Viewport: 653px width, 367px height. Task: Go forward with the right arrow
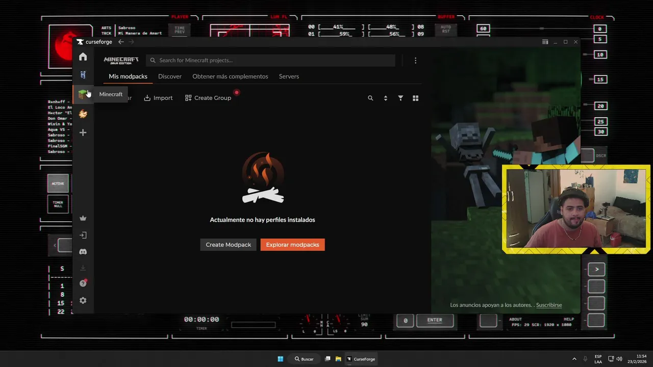click(131, 42)
